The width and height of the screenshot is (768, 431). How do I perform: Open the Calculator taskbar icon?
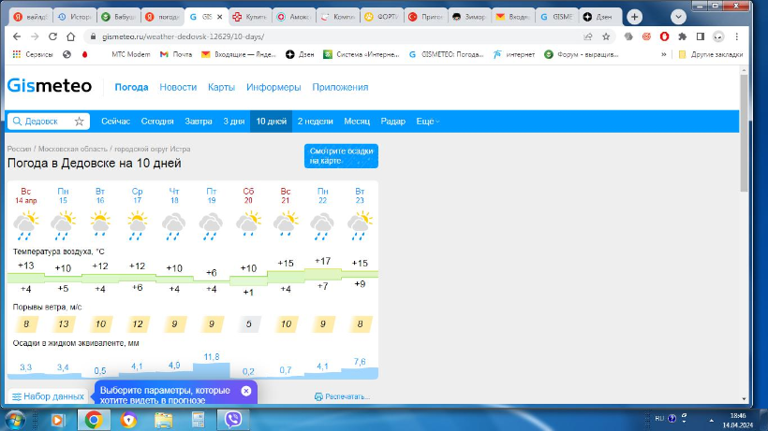(199, 420)
